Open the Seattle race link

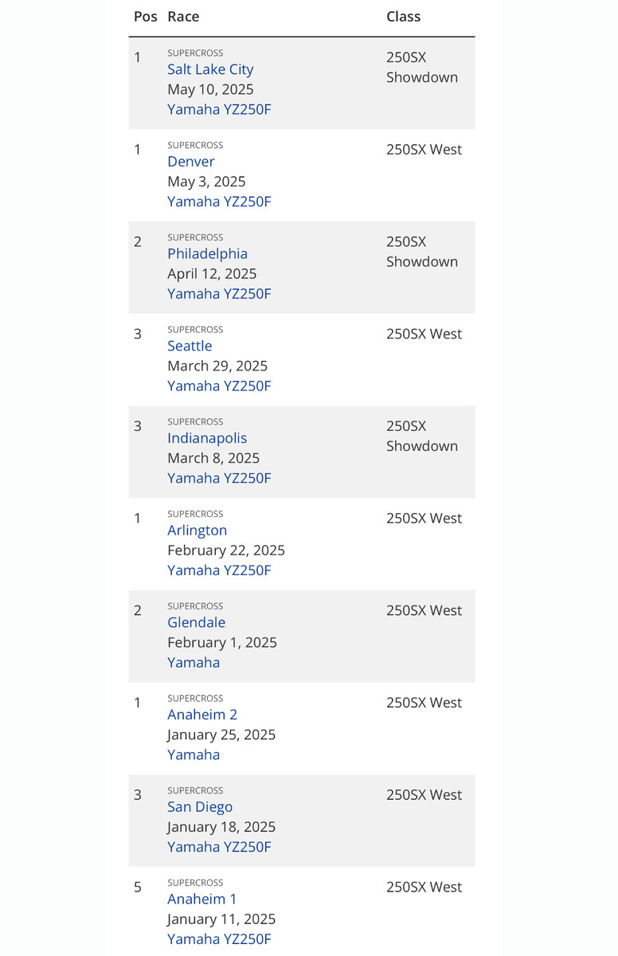point(190,346)
